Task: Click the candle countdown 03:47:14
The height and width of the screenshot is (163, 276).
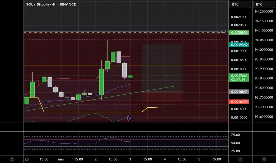Action: click(239, 80)
